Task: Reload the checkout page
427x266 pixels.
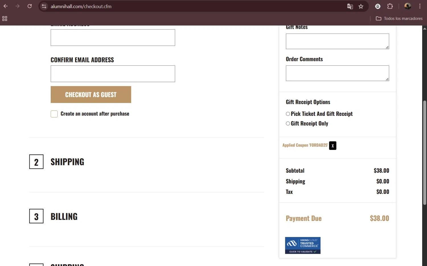Action: pos(30,6)
